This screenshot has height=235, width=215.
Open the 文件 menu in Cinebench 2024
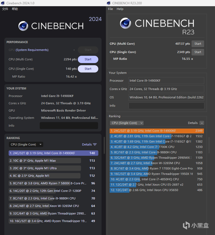click(x=5, y=9)
